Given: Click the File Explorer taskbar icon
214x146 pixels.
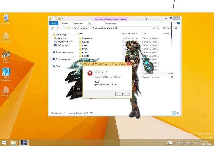Looking at the screenshot, I should pos(13,143).
